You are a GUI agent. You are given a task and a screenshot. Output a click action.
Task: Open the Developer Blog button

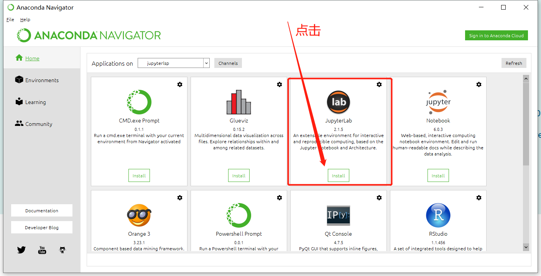point(42,227)
